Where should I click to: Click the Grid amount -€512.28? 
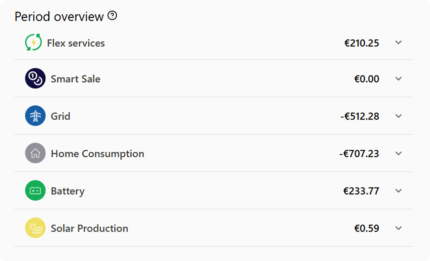(359, 116)
